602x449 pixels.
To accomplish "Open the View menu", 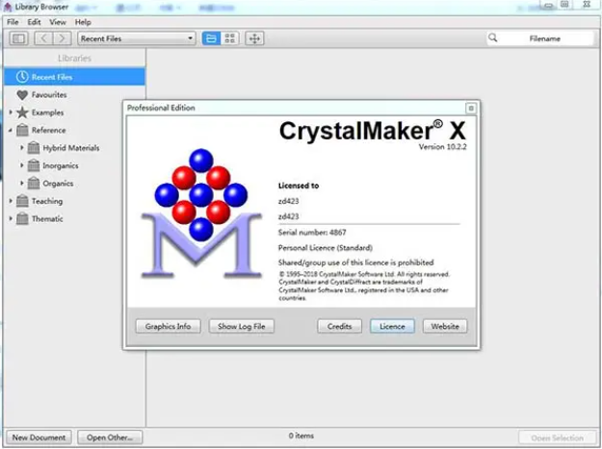I will [x=58, y=22].
